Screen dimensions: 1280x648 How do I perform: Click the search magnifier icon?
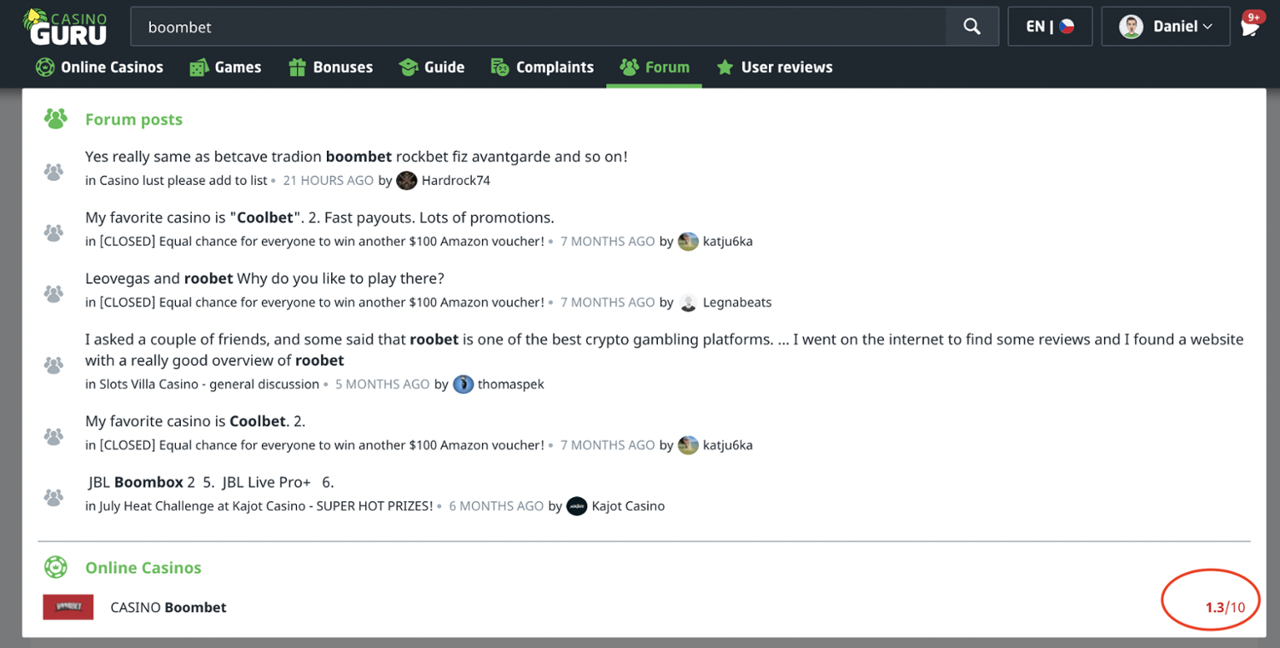click(x=972, y=26)
